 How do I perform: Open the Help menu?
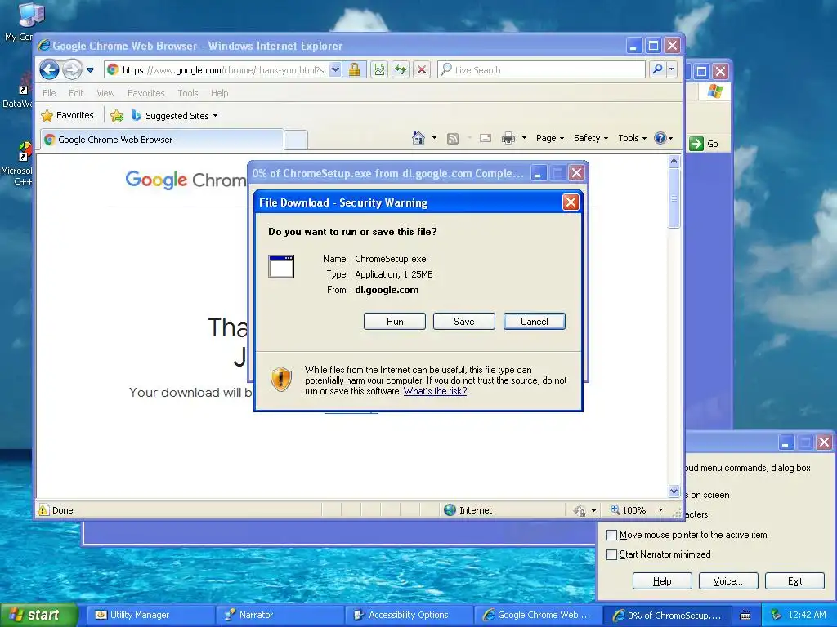[x=219, y=93]
